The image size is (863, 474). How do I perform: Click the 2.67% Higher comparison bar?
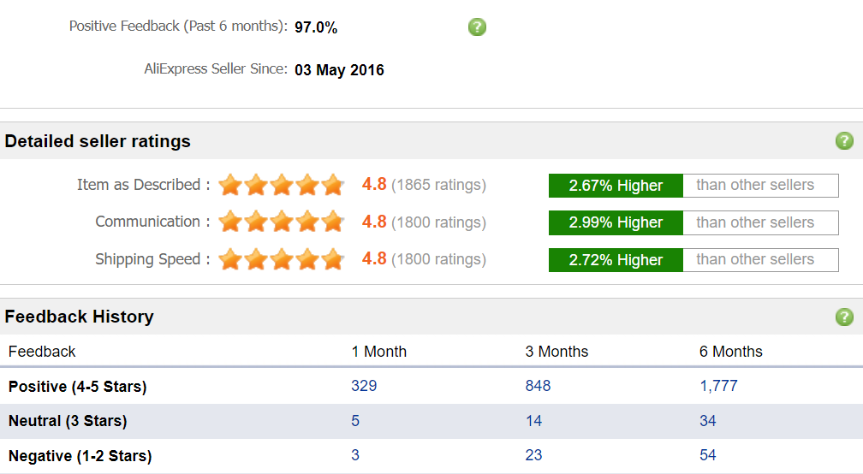click(616, 186)
